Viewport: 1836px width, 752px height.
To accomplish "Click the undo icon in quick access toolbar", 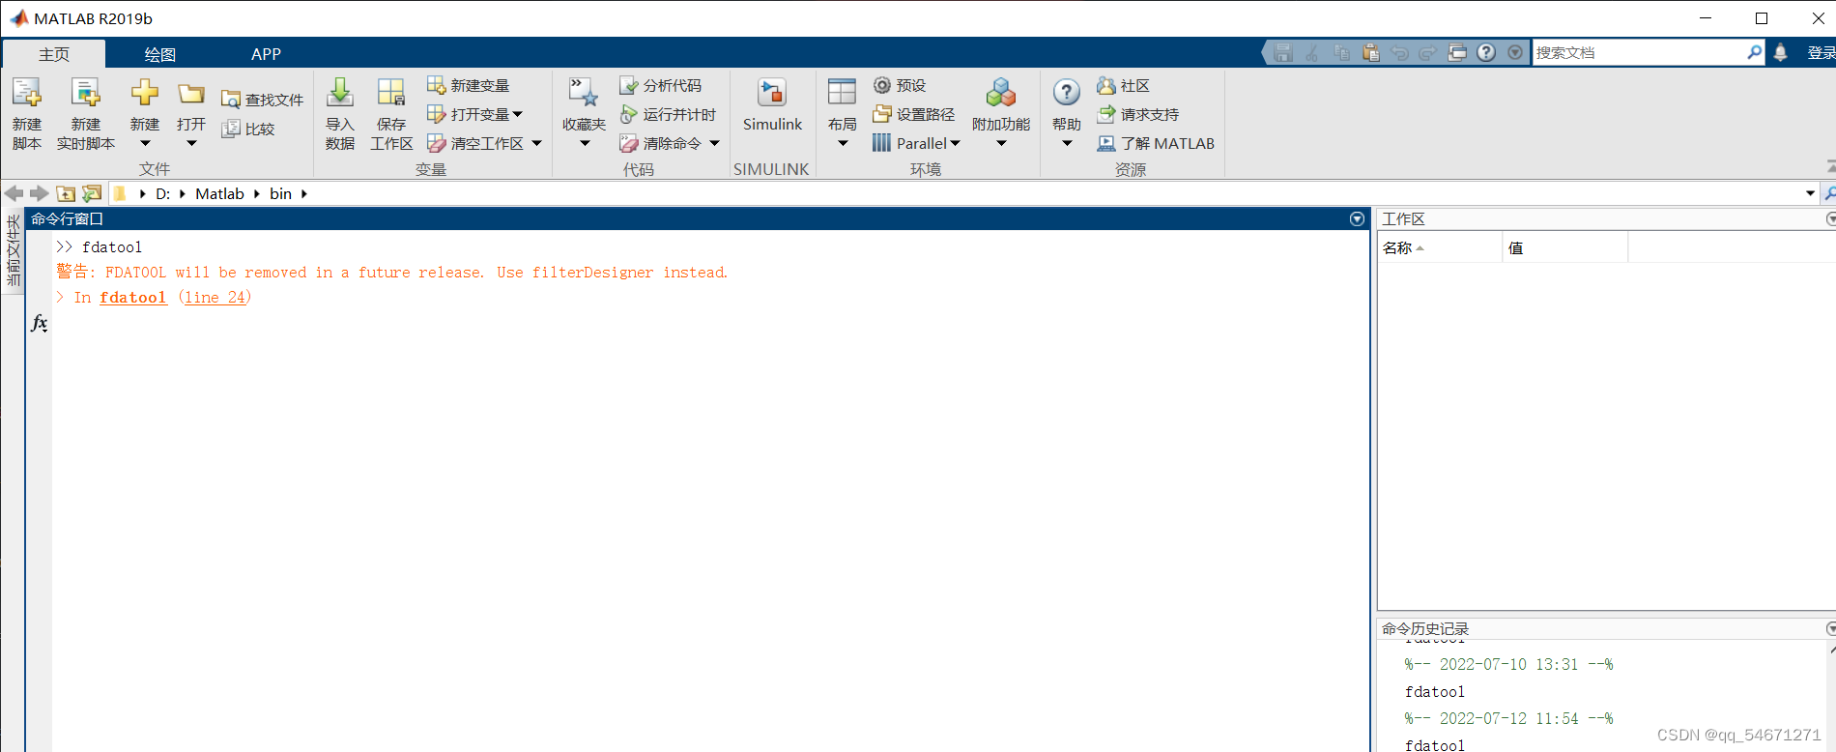I will click(1399, 52).
